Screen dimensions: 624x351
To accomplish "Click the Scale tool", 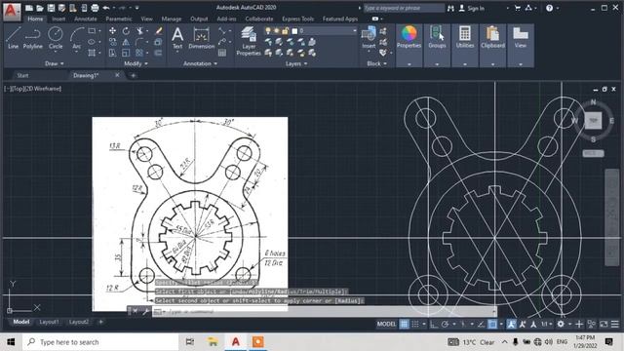I will tap(126, 53).
